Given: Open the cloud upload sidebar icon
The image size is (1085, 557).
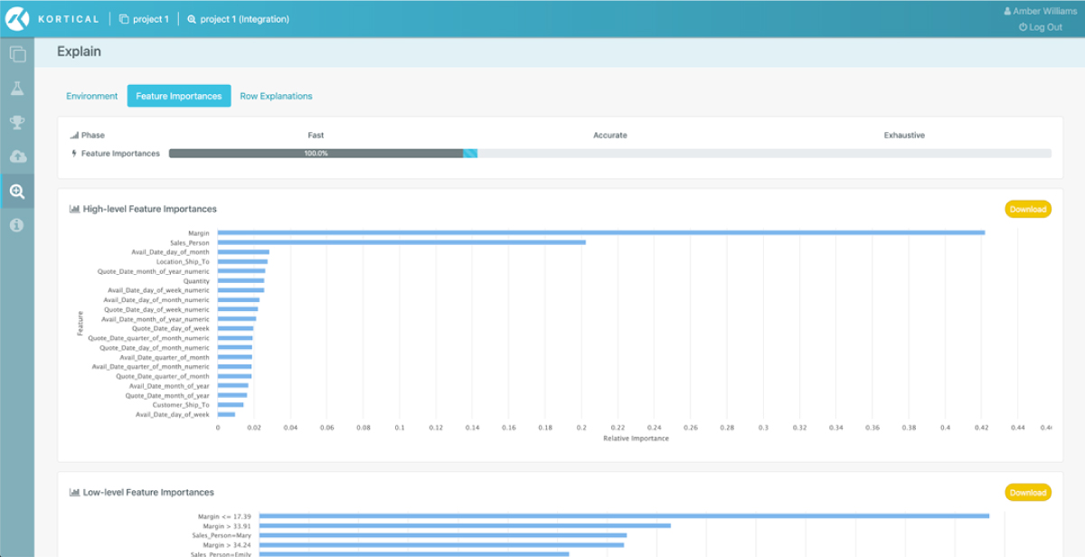Looking at the screenshot, I should tap(17, 156).
